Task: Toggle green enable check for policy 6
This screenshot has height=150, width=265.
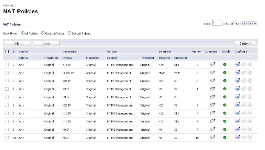Action: click(225, 105)
